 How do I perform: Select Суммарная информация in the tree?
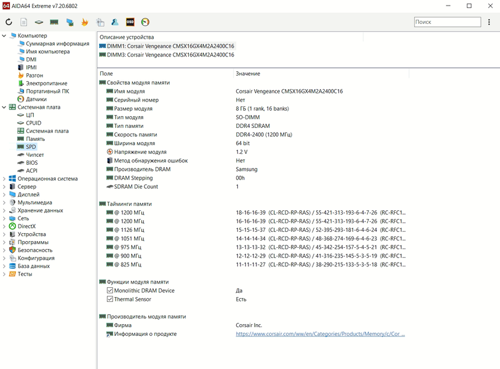[x=57, y=44]
